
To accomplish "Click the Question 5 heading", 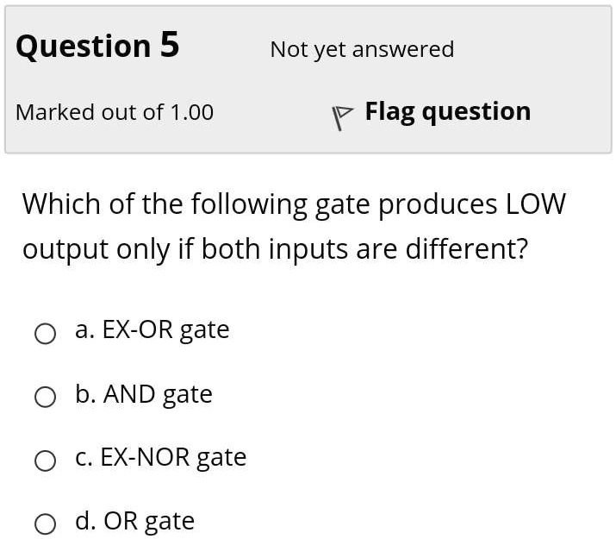I will click(98, 46).
